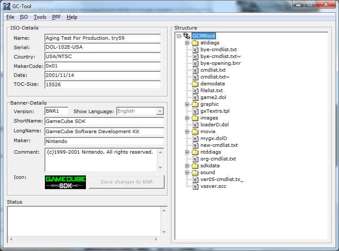Expand the graphic folder node
This screenshot has height=251, width=339.
click(x=187, y=105)
